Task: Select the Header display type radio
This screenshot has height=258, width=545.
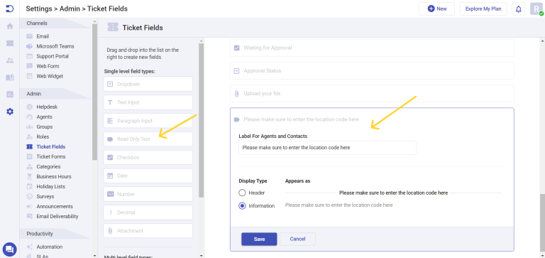Action: (x=242, y=193)
